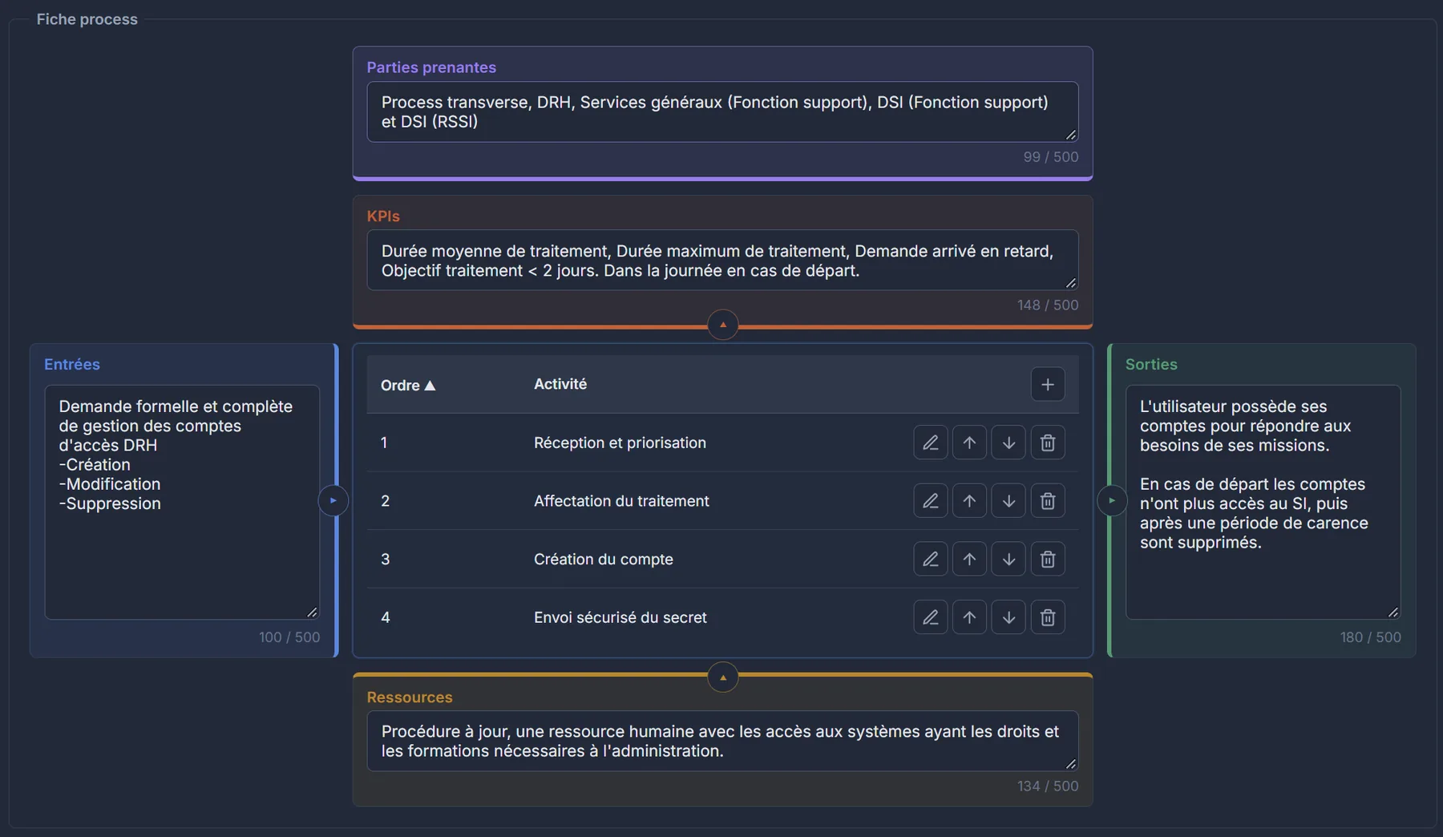The height and width of the screenshot is (837, 1443).
Task: Move Réception et priorisation up
Action: (x=969, y=443)
